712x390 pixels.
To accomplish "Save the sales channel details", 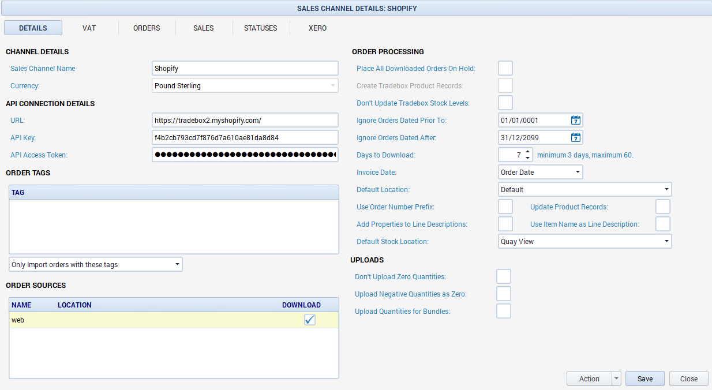I will tap(645, 378).
